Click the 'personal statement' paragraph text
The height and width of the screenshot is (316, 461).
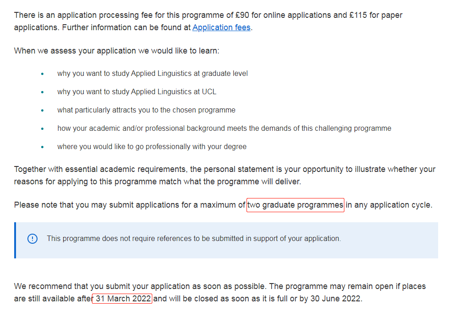pos(225,176)
